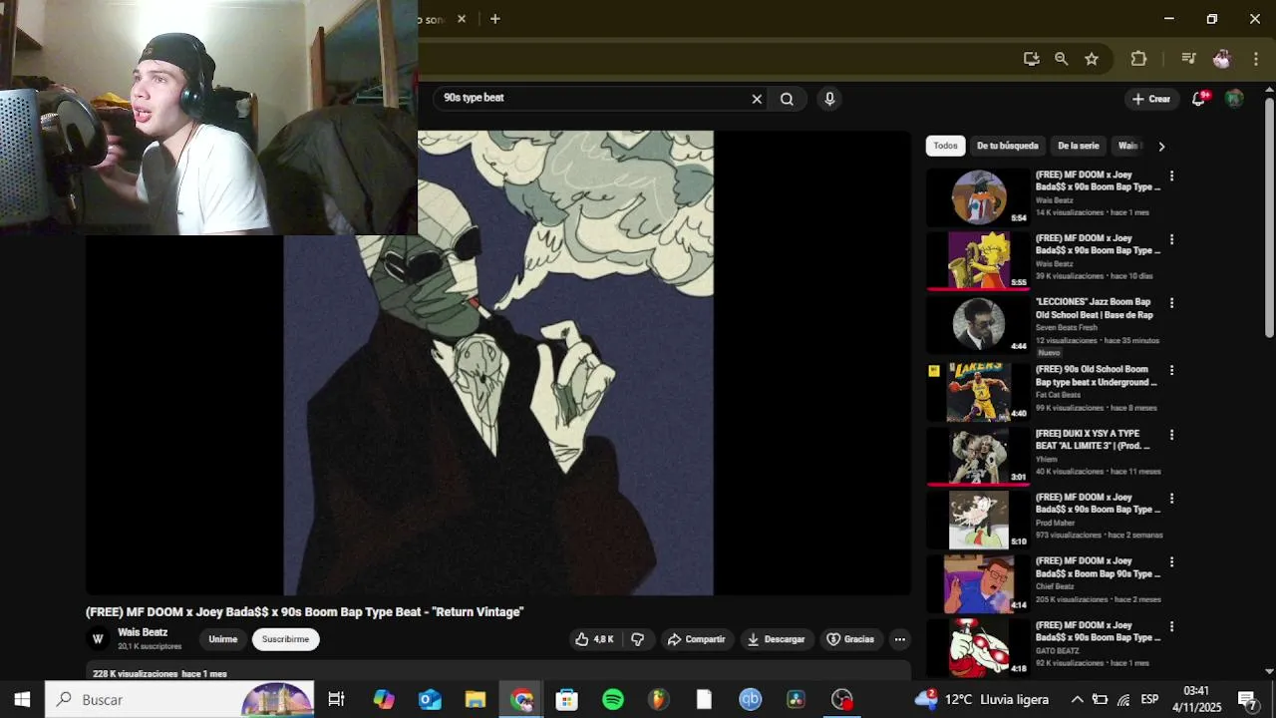The width and height of the screenshot is (1276, 718).
Task: Open options menu for LECCIONES video
Action: click(1172, 303)
